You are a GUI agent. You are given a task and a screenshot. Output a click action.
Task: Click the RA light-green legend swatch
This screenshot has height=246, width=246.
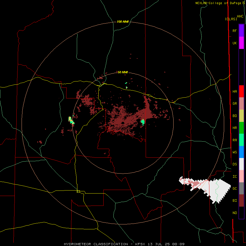tap(241, 140)
